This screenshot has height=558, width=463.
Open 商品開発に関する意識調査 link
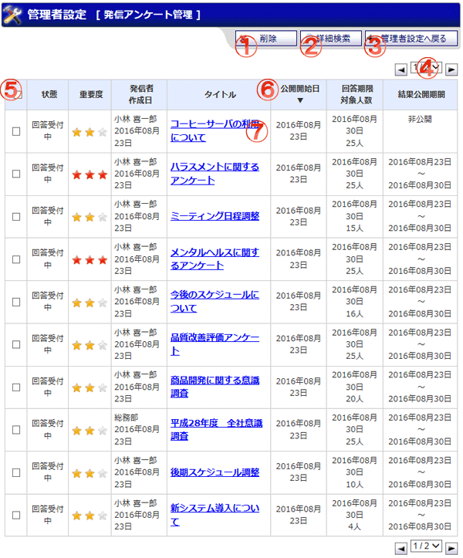(x=215, y=387)
